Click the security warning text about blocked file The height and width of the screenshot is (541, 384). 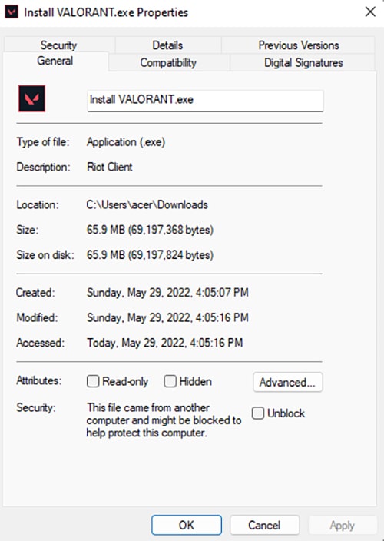[x=164, y=420]
